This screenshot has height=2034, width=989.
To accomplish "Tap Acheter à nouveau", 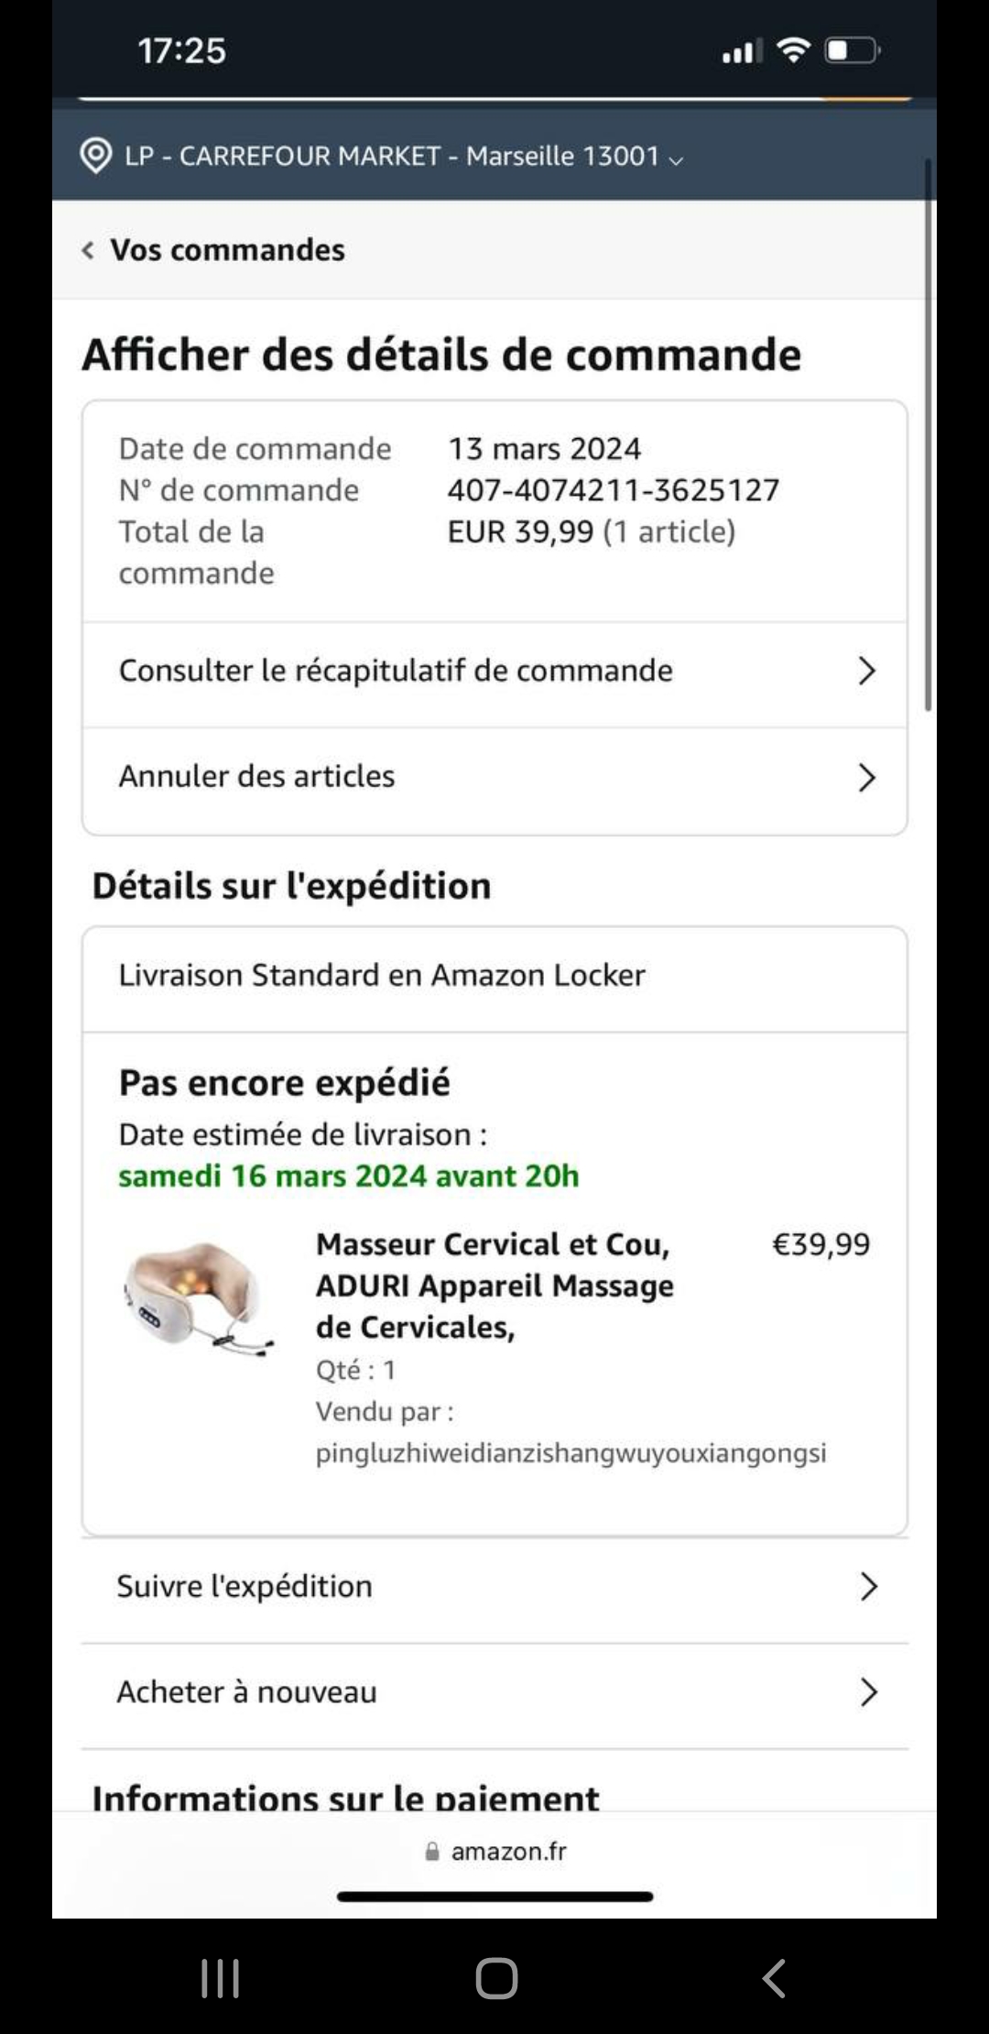I will click(x=246, y=1692).
